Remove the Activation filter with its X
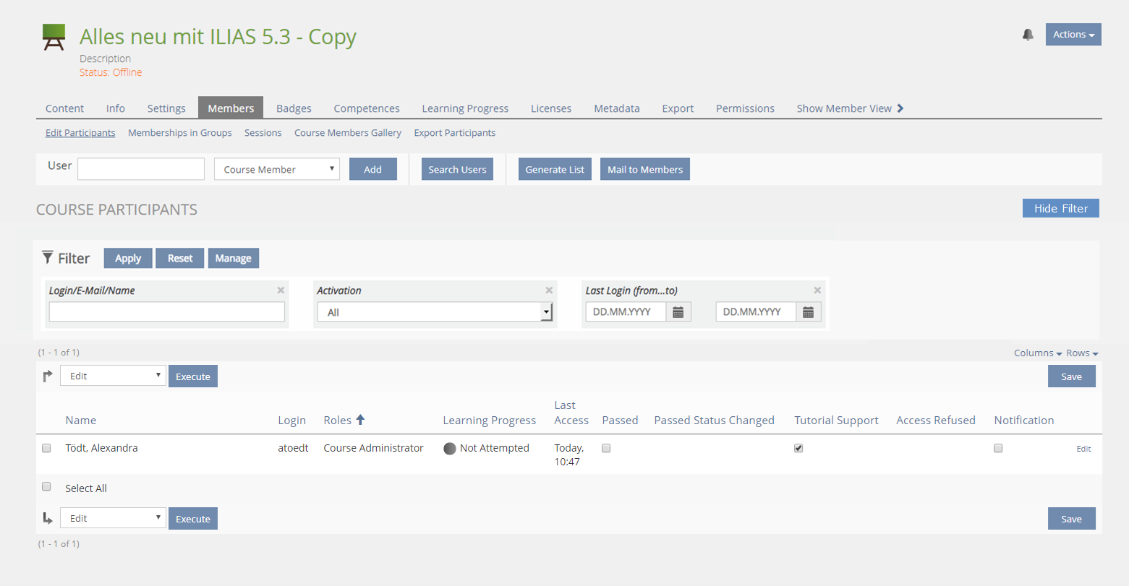The height and width of the screenshot is (586, 1129). (x=549, y=290)
